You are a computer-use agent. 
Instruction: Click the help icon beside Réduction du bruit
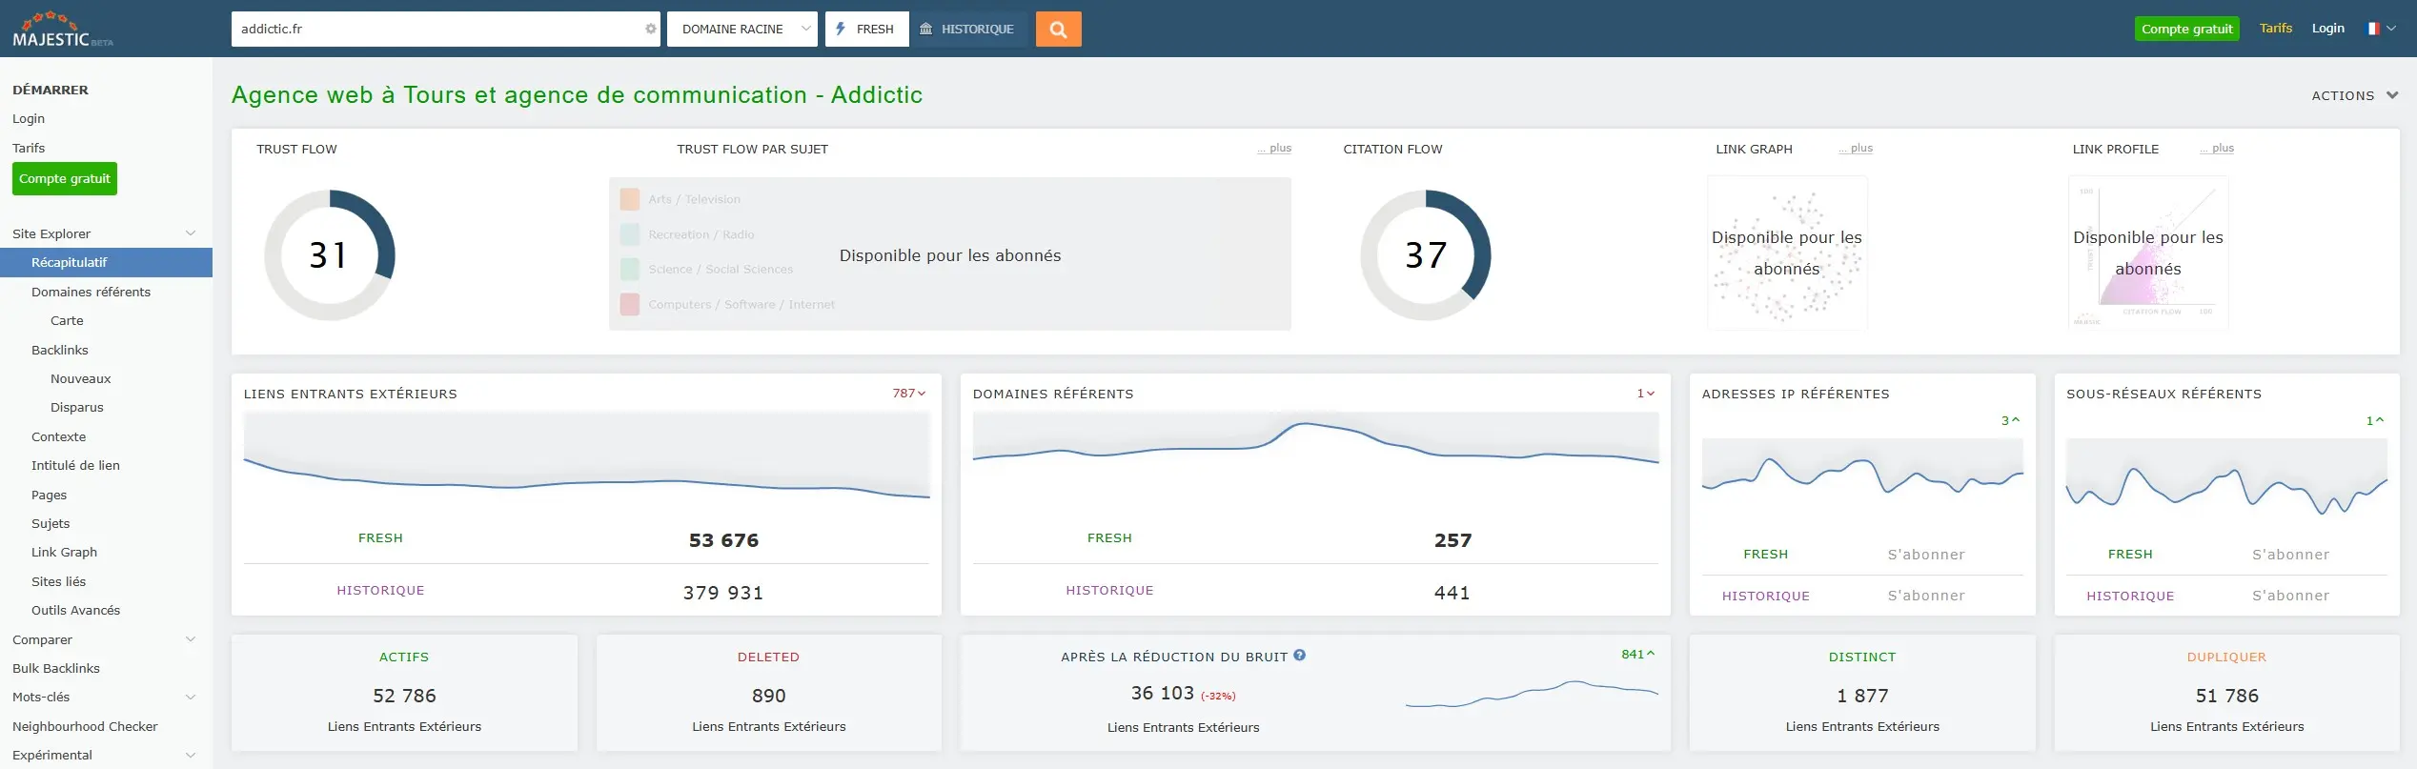pyautogui.click(x=1300, y=656)
